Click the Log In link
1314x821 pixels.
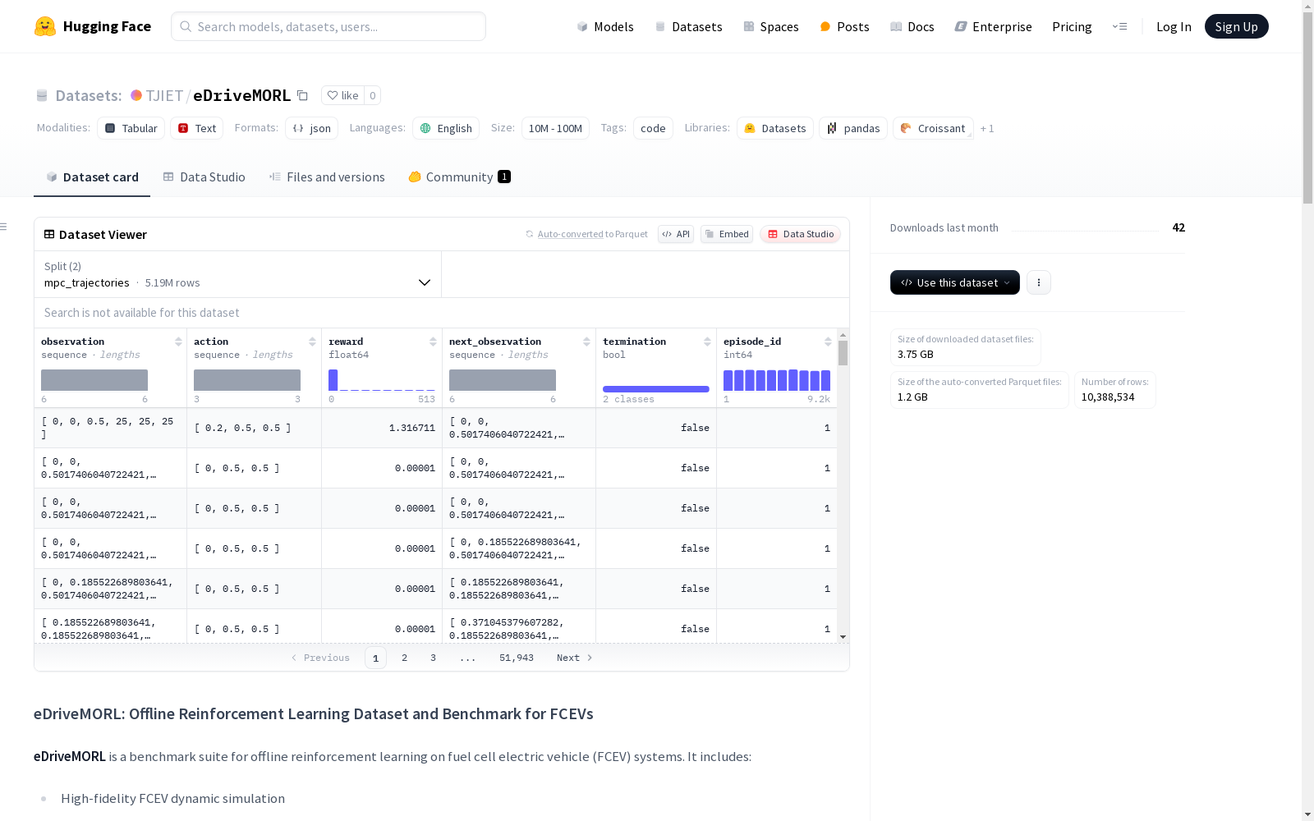click(x=1174, y=26)
